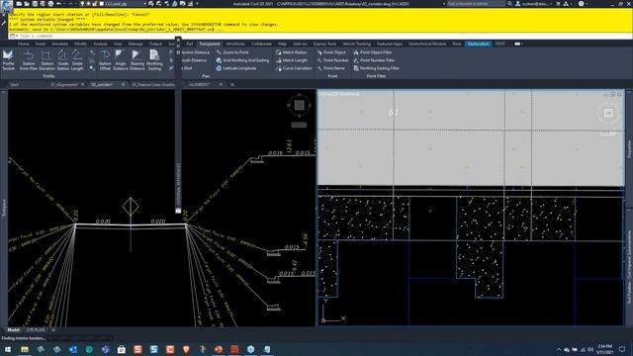Image resolution: width=633 pixels, height=356 pixels.
Task: Click the Point Object Filter
Action: [372, 52]
